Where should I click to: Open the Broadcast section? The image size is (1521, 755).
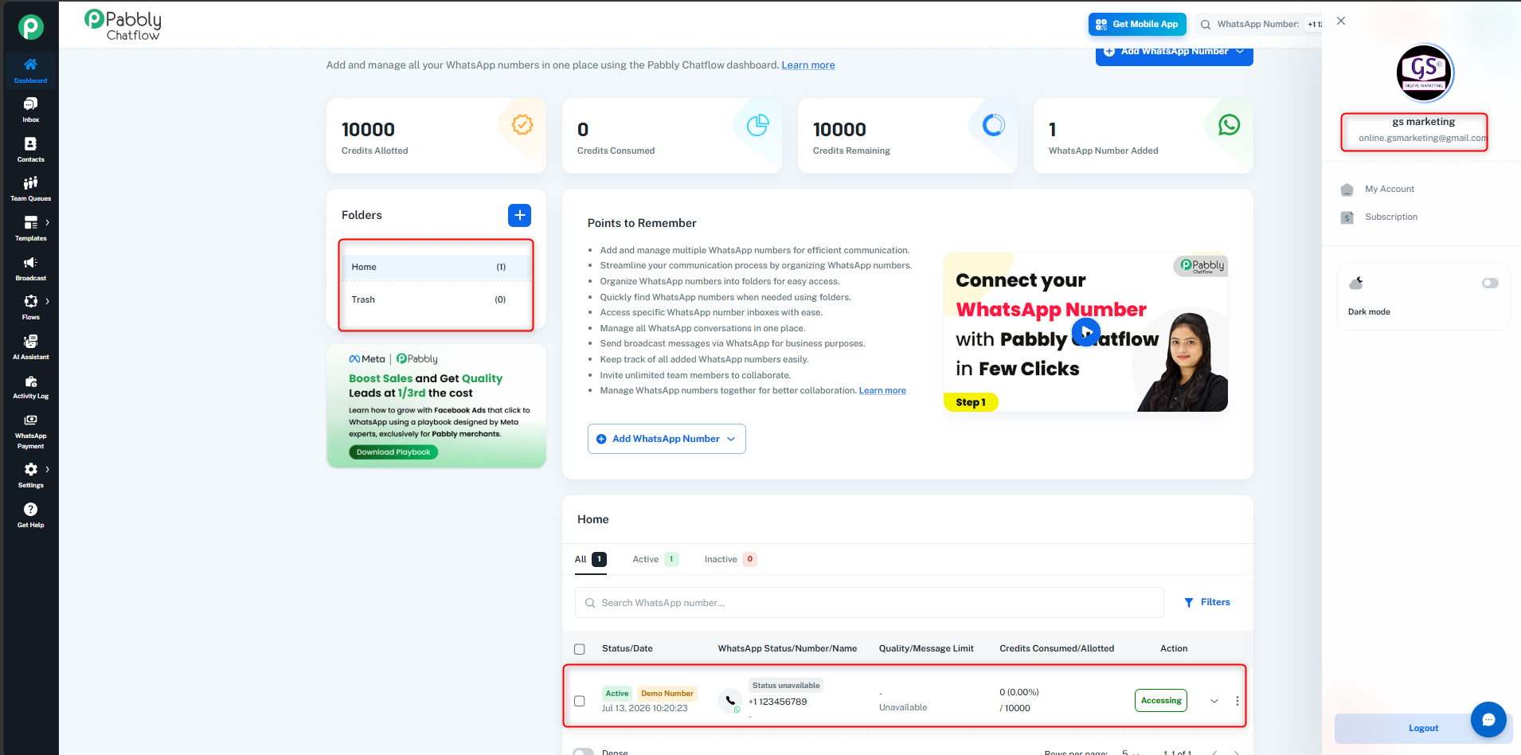(30, 268)
